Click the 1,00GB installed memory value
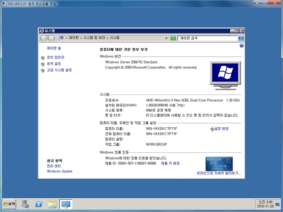283x212 pixels. point(165,105)
